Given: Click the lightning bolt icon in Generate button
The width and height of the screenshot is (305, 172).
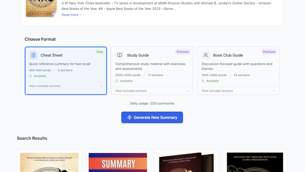Looking at the screenshot, I should [129, 117].
